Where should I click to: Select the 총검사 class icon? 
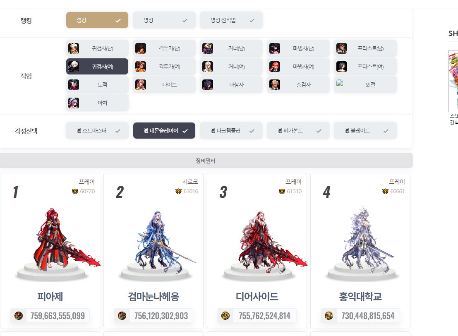pos(275,85)
